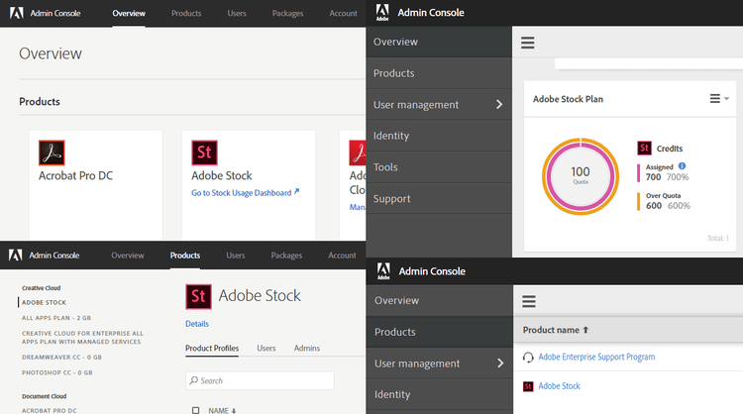Screen dimensions: 743x414
Task: Switch to Overview tab in bottom-left navigation bar
Action: coord(128,256)
